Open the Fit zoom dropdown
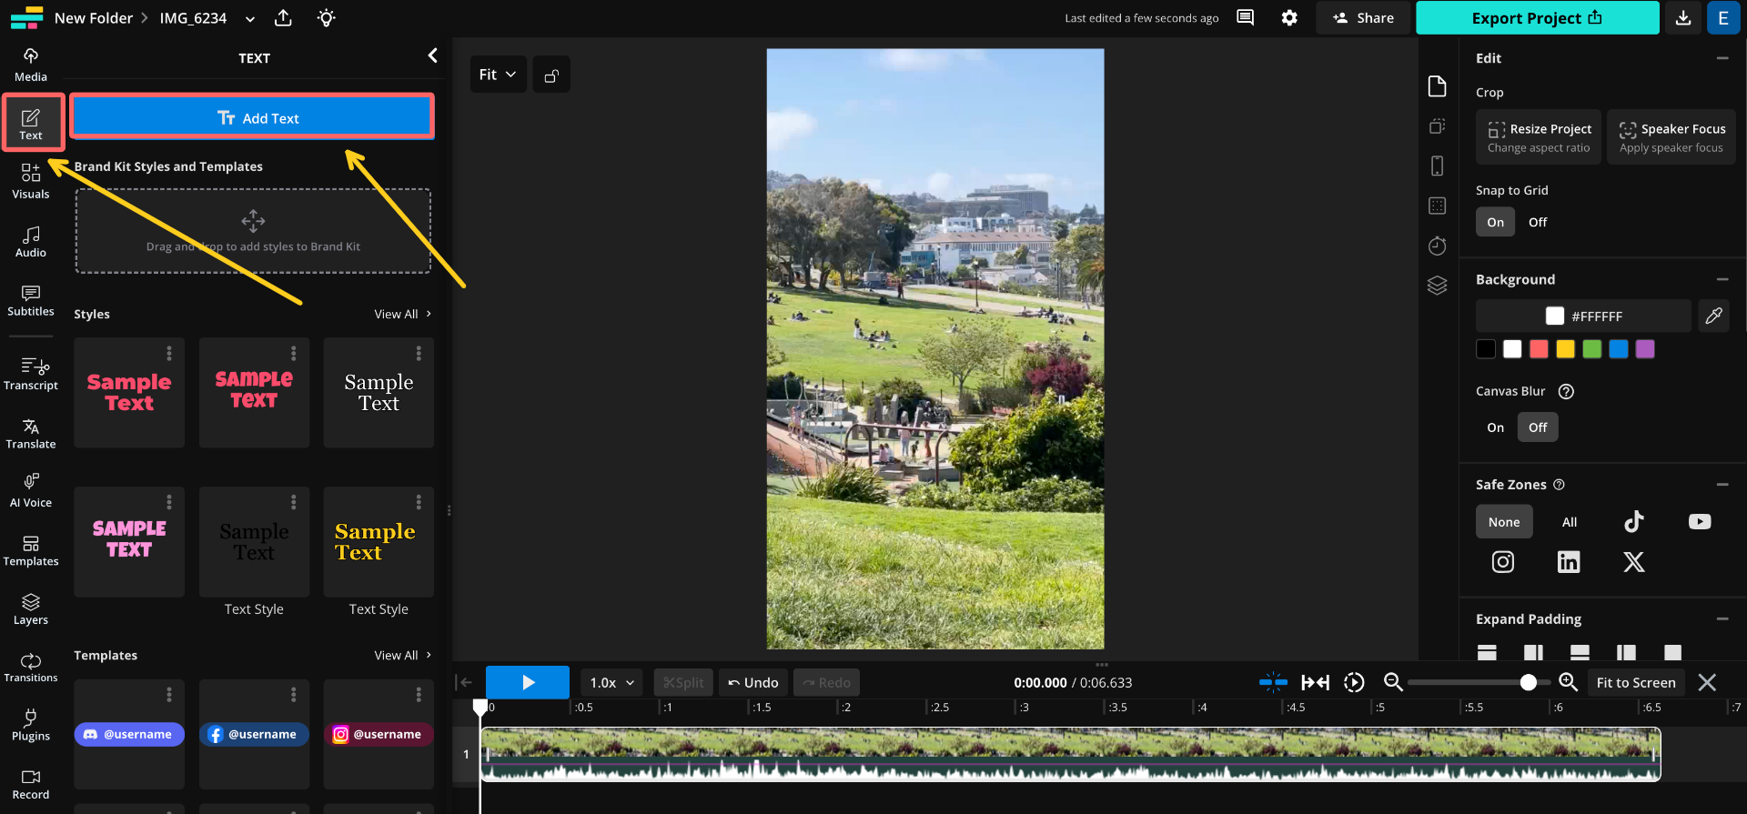 [498, 75]
